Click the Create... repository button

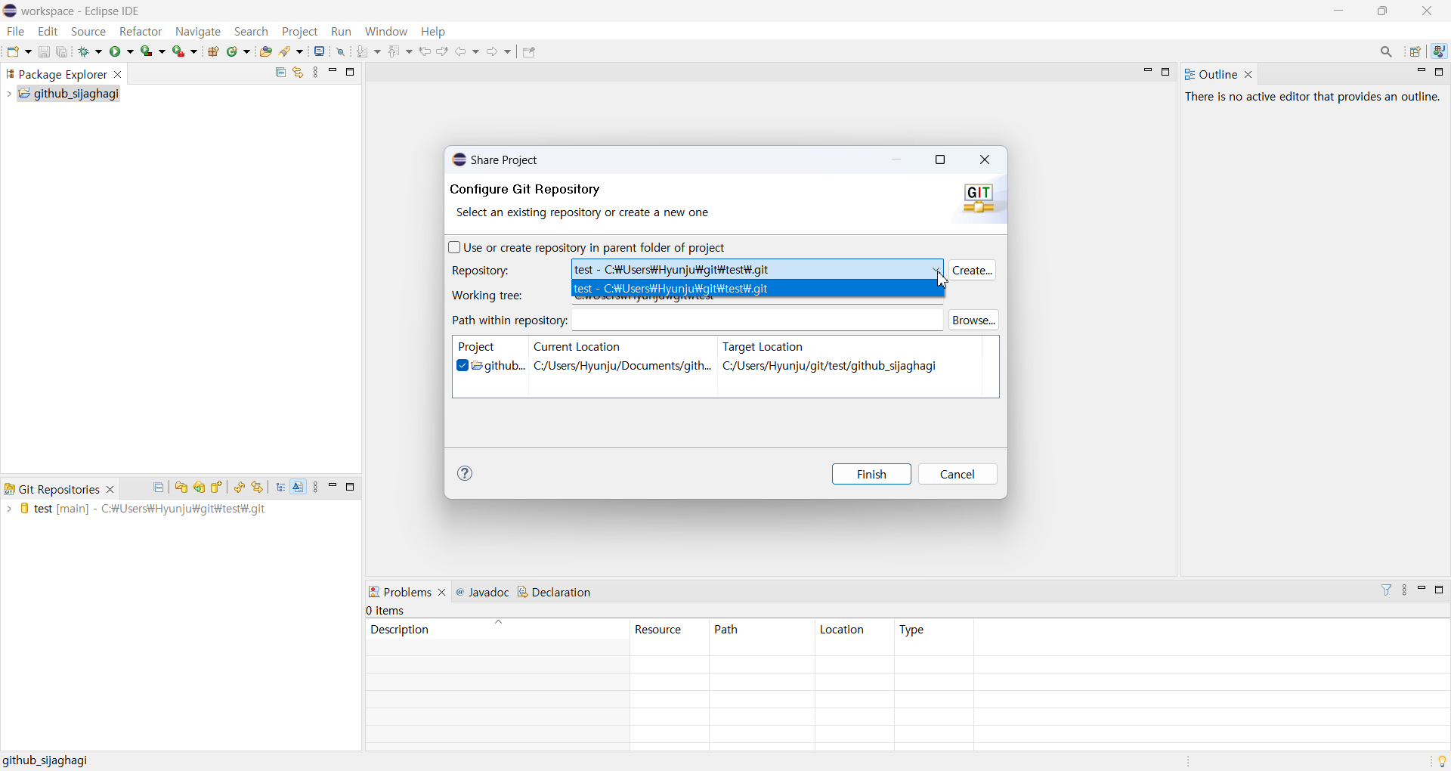(x=972, y=270)
